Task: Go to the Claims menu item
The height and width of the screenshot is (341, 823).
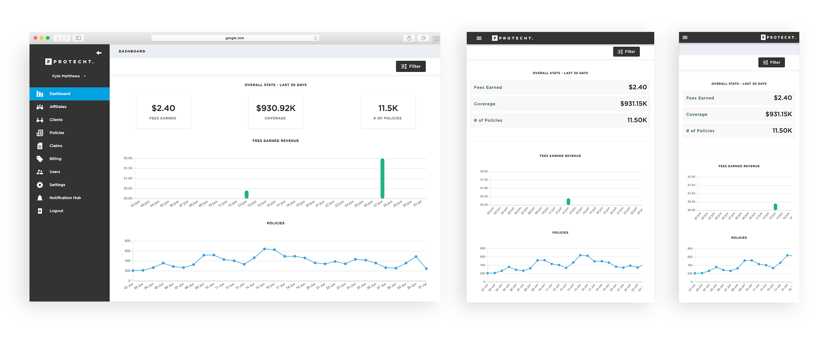Action: point(56,146)
